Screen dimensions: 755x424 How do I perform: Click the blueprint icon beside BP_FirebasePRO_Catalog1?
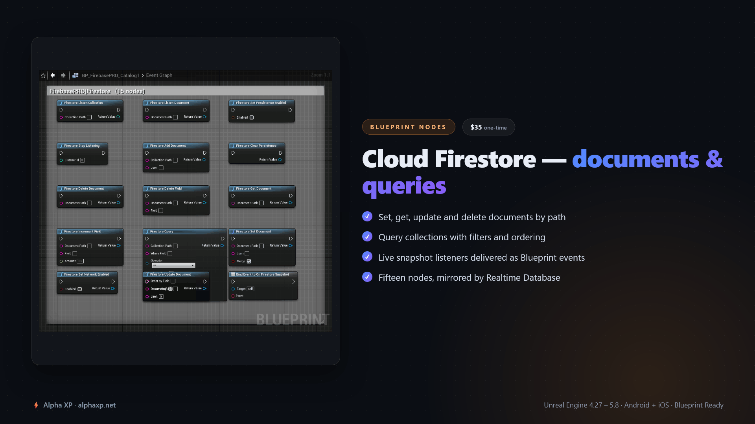[75, 75]
